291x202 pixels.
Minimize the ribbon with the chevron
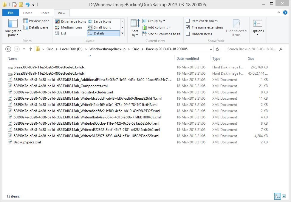[278, 12]
